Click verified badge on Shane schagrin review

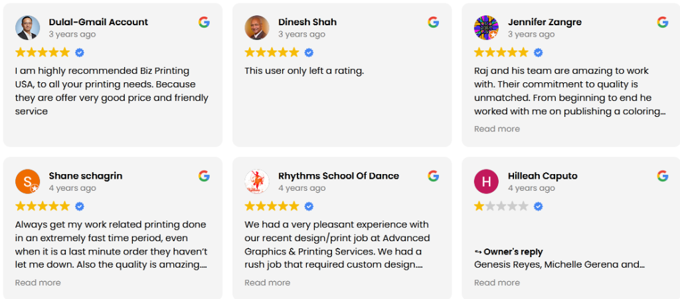pyautogui.click(x=80, y=207)
